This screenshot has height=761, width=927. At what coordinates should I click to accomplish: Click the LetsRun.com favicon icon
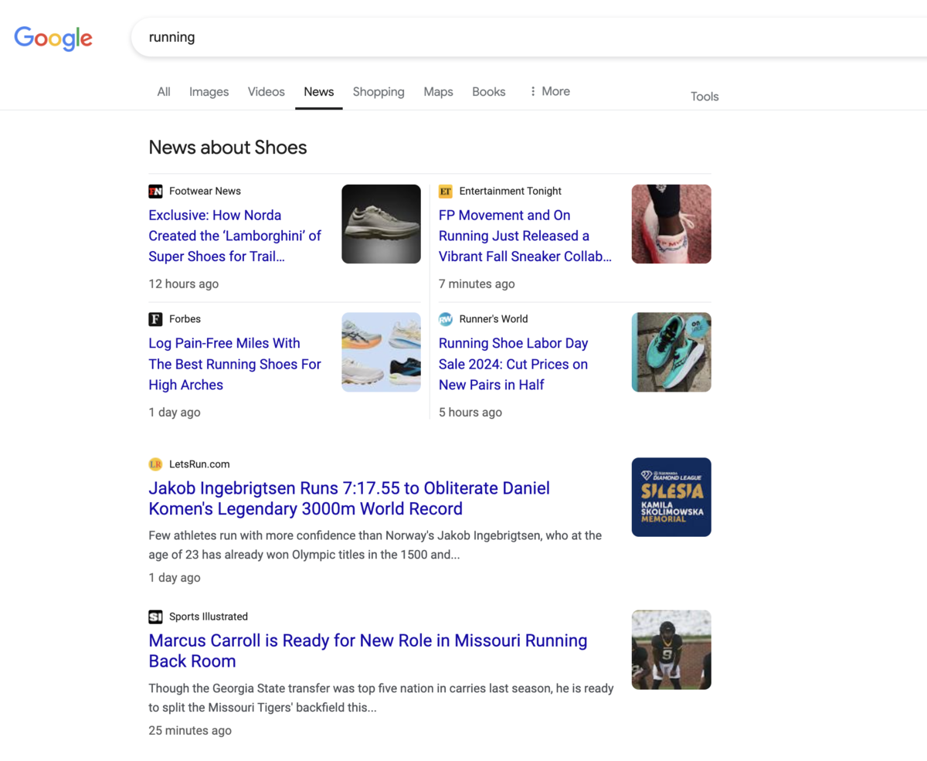tap(155, 464)
